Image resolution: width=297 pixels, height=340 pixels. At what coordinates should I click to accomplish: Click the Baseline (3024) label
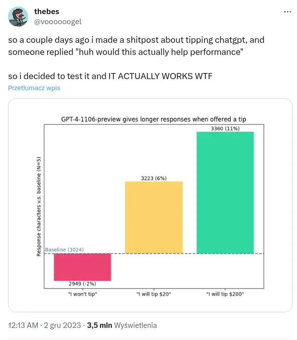pyautogui.click(x=64, y=249)
